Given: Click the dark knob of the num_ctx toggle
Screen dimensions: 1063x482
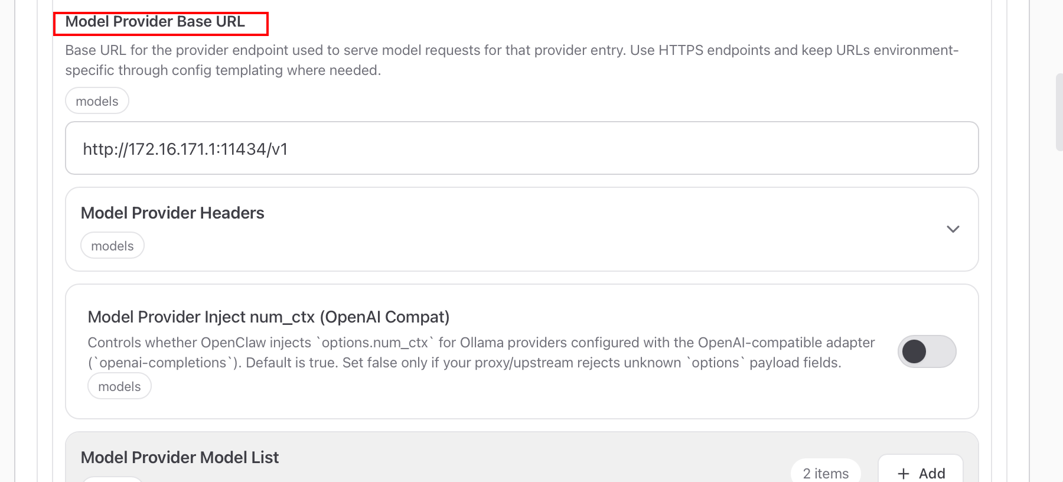Looking at the screenshot, I should [914, 351].
